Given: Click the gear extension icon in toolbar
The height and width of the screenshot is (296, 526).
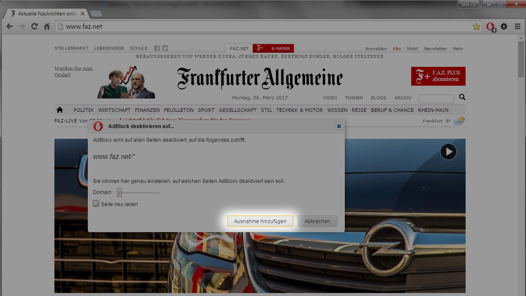Looking at the screenshot, I should (x=504, y=27).
